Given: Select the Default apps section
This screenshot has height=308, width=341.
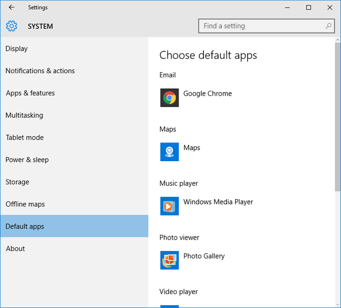Looking at the screenshot, I should point(75,226).
